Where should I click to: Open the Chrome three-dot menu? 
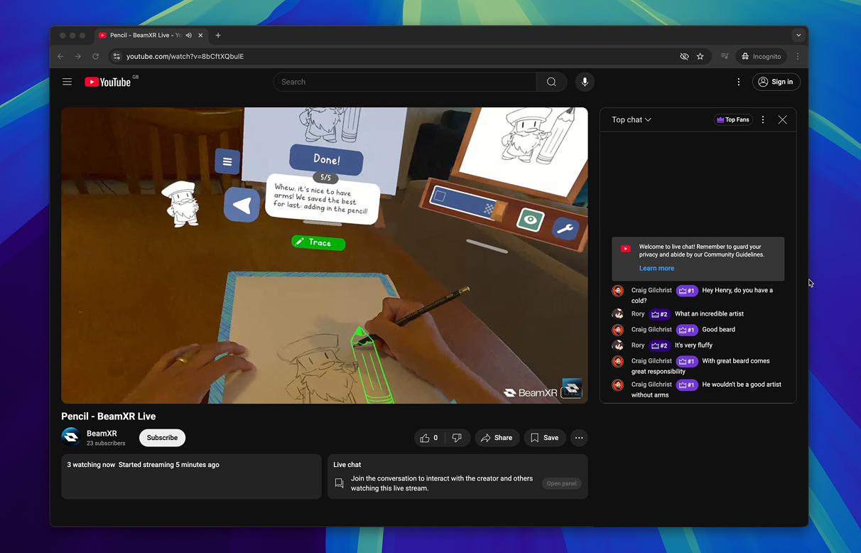coord(798,56)
